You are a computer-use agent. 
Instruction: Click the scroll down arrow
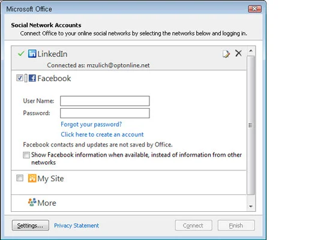pyautogui.click(x=251, y=206)
